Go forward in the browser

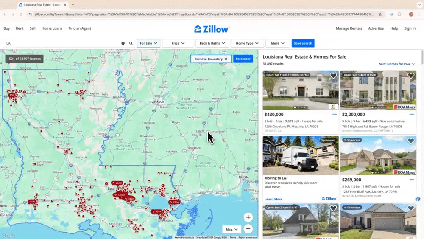click(13, 14)
